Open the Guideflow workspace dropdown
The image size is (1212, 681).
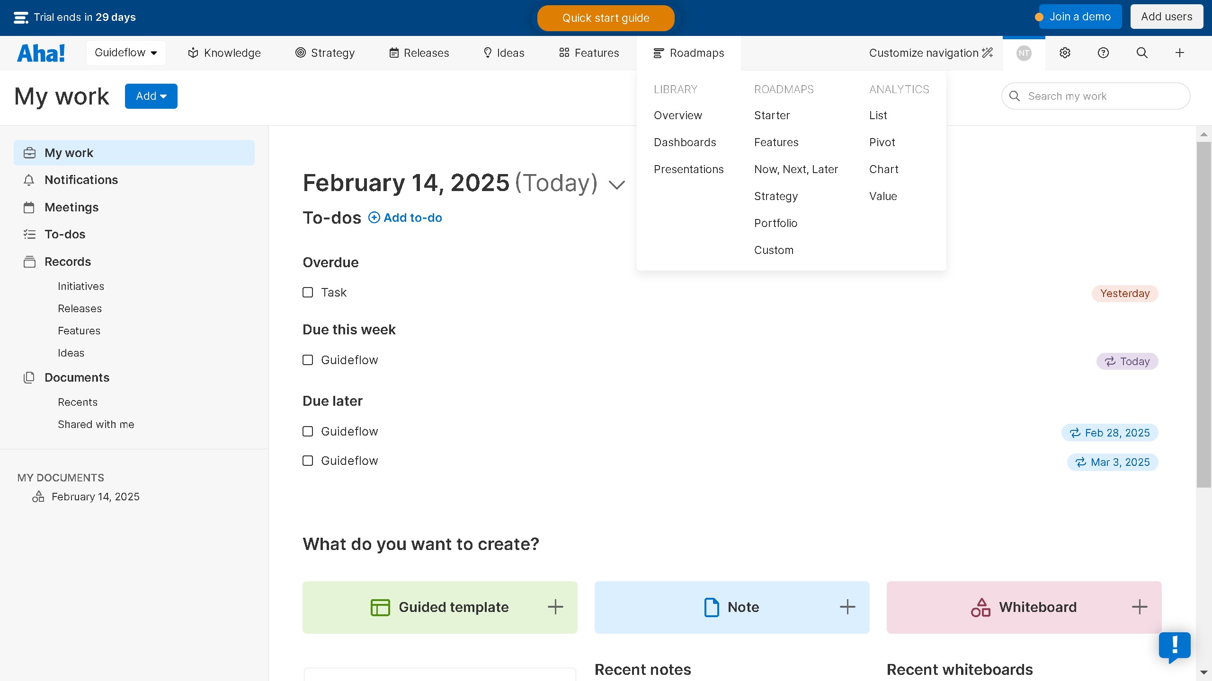(x=126, y=52)
